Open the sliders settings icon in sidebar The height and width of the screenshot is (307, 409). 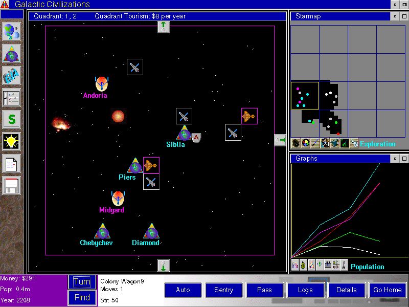tap(11, 98)
